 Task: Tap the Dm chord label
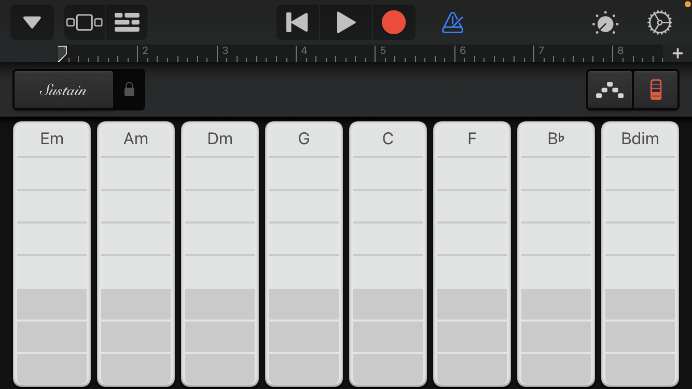tap(220, 138)
